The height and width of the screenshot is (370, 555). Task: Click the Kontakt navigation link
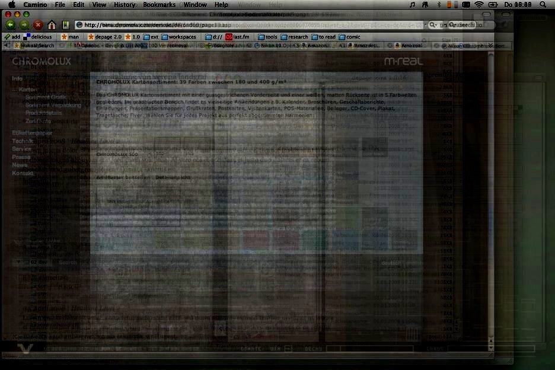tap(23, 173)
